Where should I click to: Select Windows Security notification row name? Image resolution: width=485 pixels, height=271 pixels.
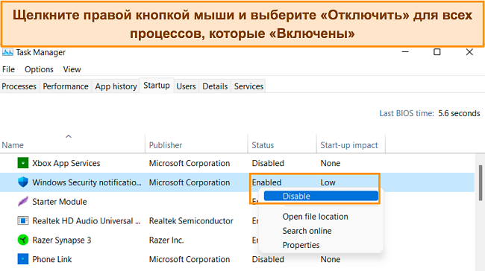87,182
